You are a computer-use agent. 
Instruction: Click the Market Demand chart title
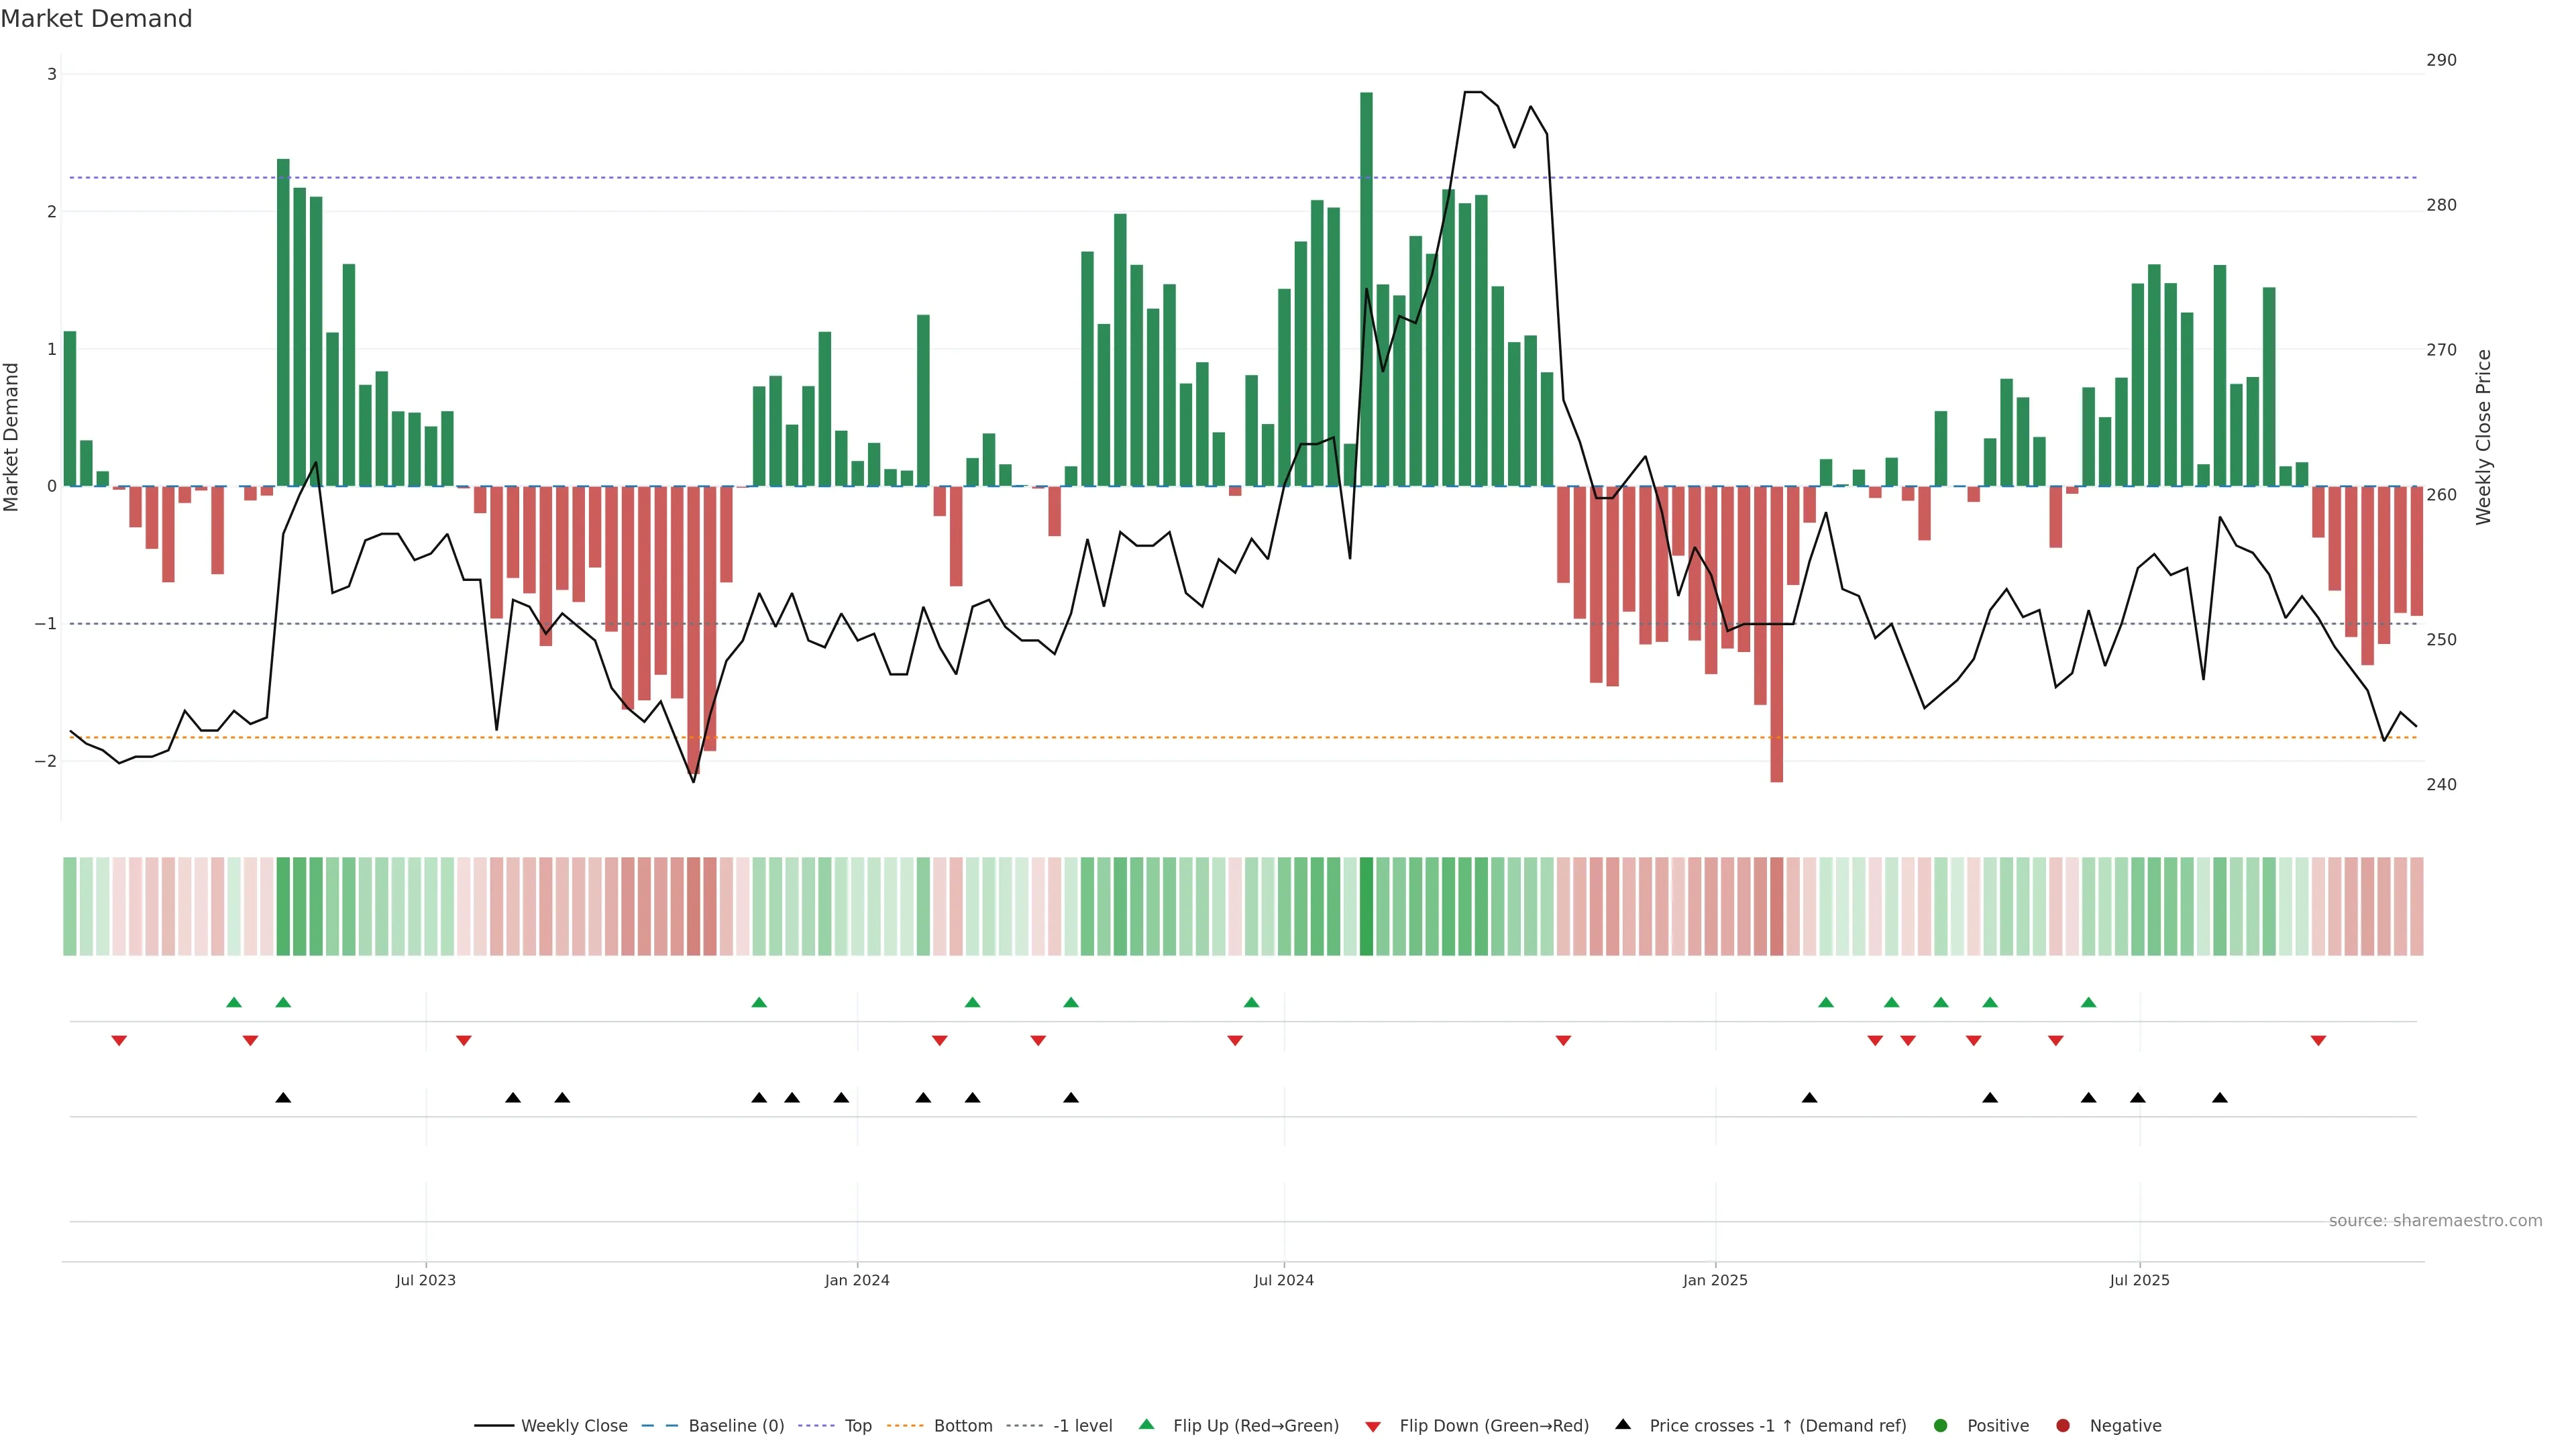tap(97, 19)
